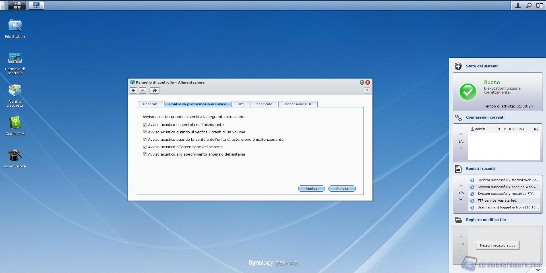Open user account options icon
This screenshot has height=273, width=546.
tap(518, 5)
